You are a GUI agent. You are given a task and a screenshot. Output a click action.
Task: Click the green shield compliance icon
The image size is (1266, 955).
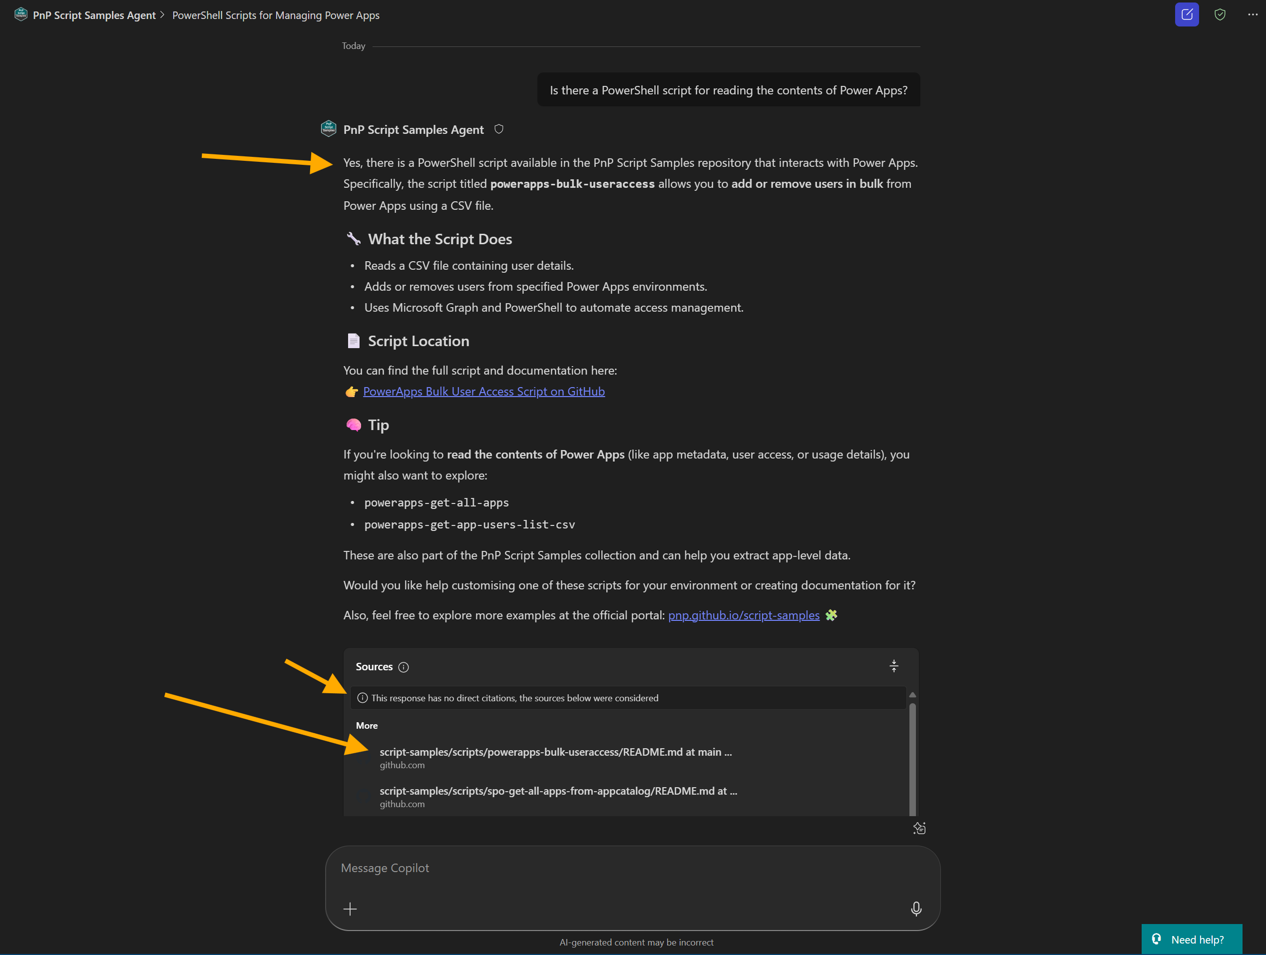[1220, 14]
